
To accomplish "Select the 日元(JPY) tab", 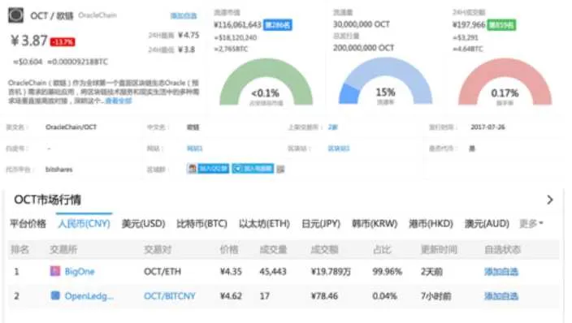I will pos(321,223).
